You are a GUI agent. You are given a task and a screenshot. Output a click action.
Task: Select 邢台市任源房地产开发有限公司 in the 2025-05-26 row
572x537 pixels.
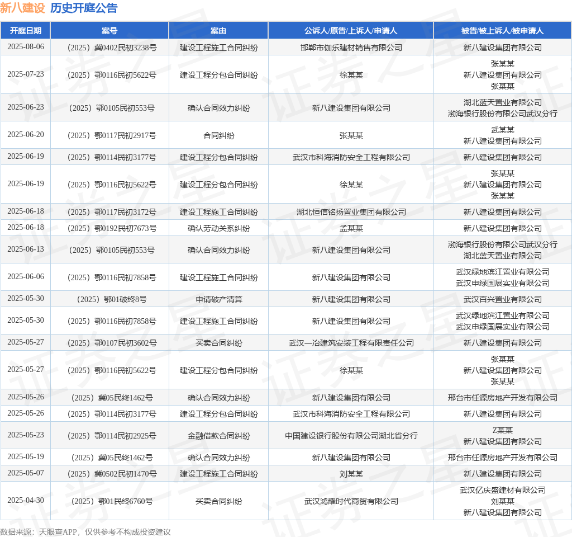502,398
